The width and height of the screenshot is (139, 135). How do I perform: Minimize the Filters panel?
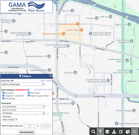tap(51, 76)
